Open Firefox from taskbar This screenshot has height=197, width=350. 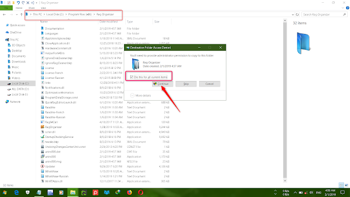tap(129, 193)
